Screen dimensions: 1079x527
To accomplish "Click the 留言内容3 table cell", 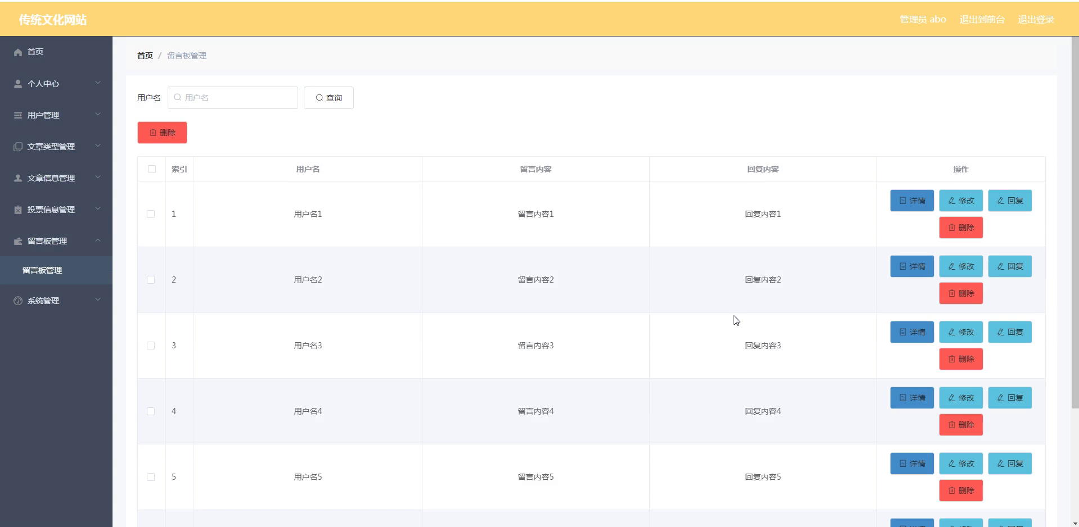I will coord(536,346).
